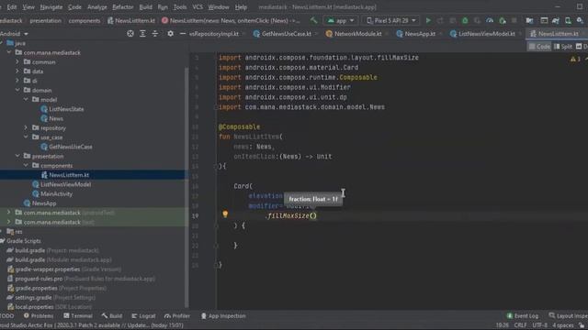This screenshot has width=588, height=330.
Task: Open the Android project view dropdown
Action: point(15,34)
